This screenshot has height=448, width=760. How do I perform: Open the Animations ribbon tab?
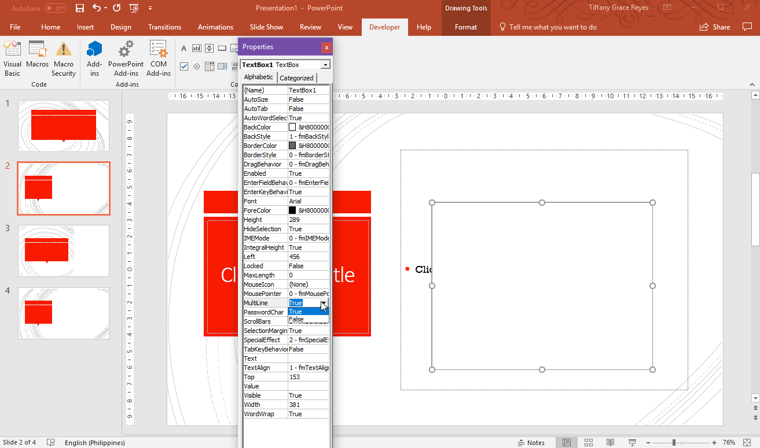coord(215,27)
